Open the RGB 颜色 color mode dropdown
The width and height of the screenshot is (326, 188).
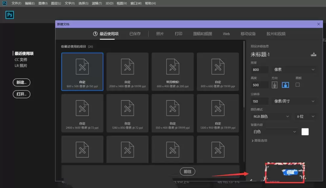point(271,116)
